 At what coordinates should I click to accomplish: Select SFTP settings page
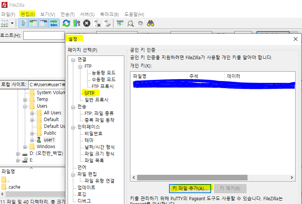pyautogui.click(x=89, y=93)
